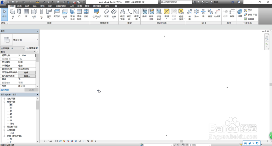The image size is (272, 146).
Task: Click the 参照 平面 reference plane button
Action: (251, 15)
